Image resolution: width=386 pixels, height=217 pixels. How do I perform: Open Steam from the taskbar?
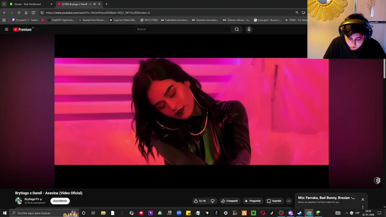pyautogui.click(x=299, y=213)
